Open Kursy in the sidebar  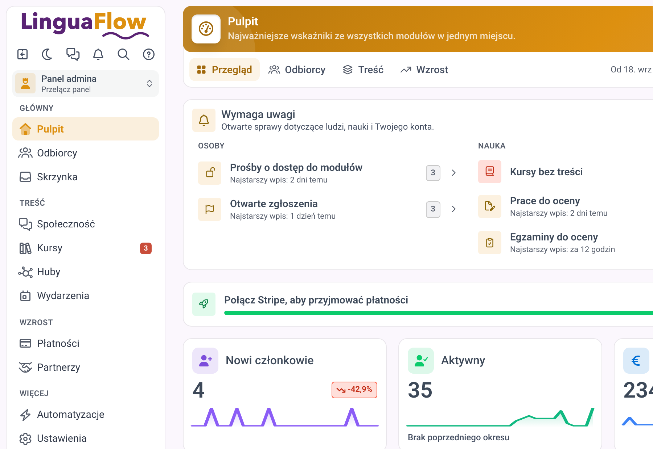tap(86, 248)
